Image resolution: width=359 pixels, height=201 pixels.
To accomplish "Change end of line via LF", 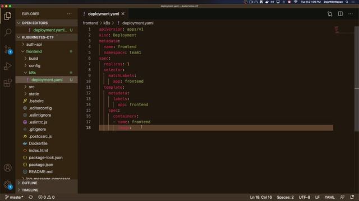I will pos(317,197).
